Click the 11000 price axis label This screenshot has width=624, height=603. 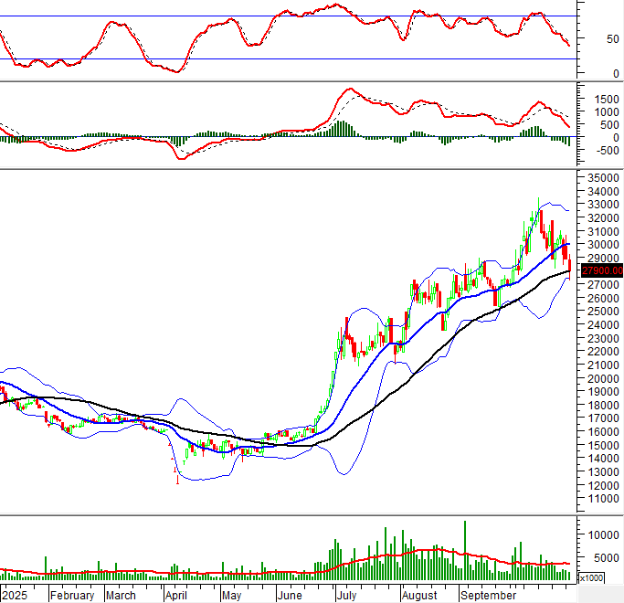(603, 499)
